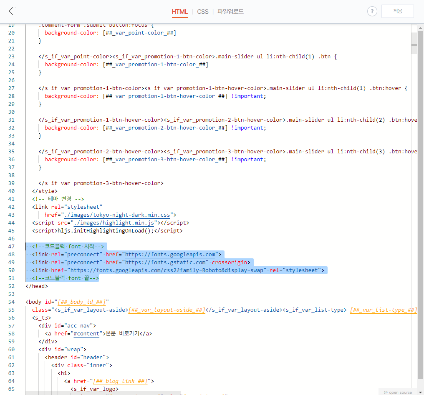The image size is (424, 395).
Task: Click the <s_if_var_logo> tag
Action: click(94, 389)
